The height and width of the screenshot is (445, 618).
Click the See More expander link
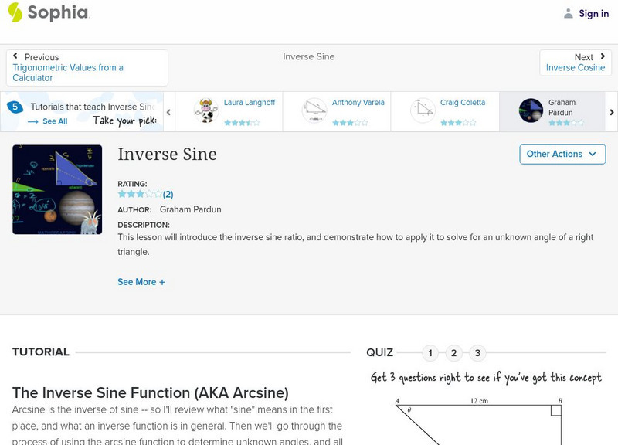141,282
